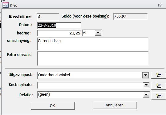The height and width of the screenshot is (115, 166).
Task: Click the 'Uitgavenpost:' label
Action: [21, 75]
